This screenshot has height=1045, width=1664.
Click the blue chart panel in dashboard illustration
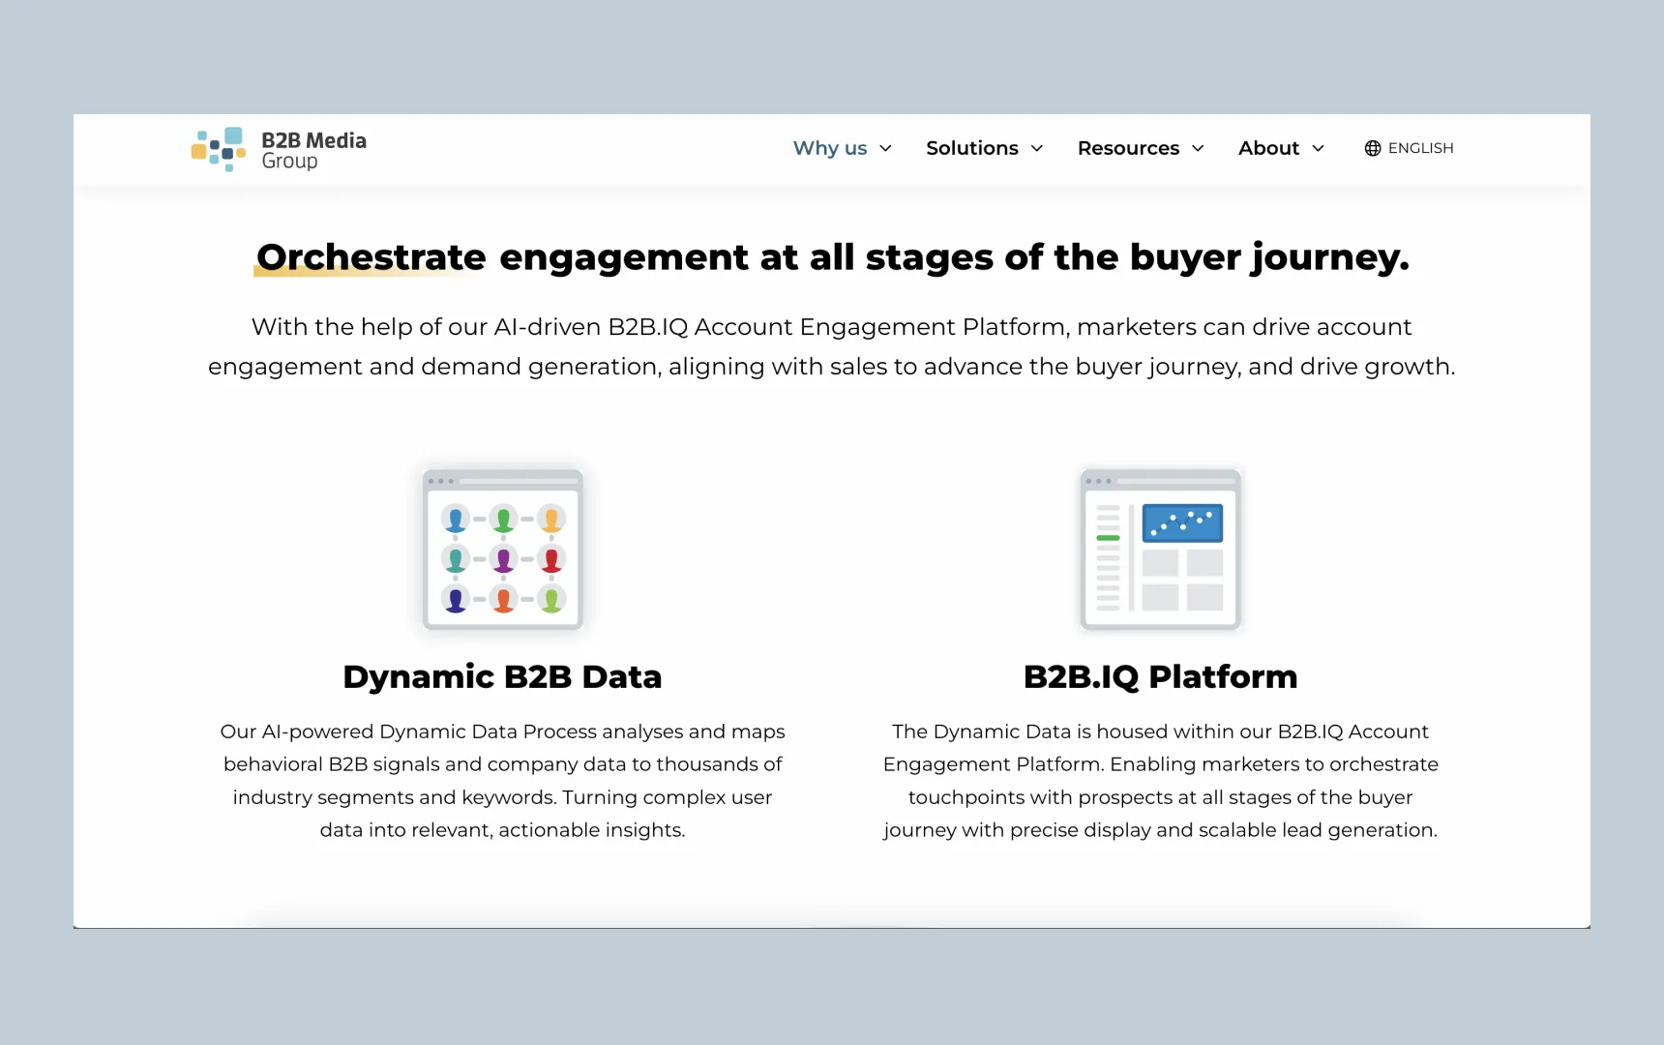[x=1182, y=522]
